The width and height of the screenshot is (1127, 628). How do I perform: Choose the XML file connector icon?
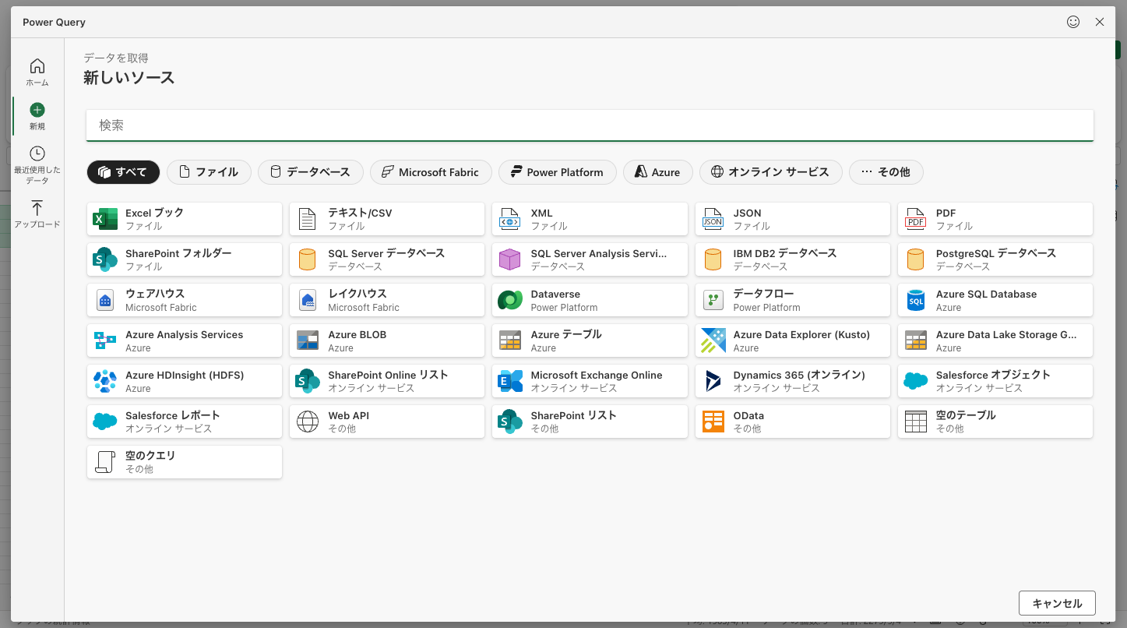(510, 219)
